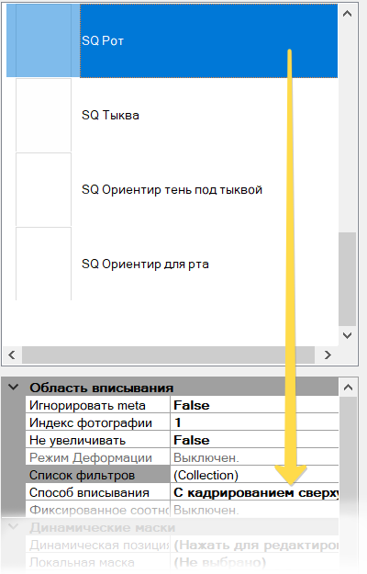367x574 pixels.
Task: Toggle the Игнорировать meta False value
Action: (254, 405)
